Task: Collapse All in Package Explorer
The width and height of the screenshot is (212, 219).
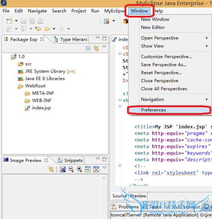Action: click(88, 49)
